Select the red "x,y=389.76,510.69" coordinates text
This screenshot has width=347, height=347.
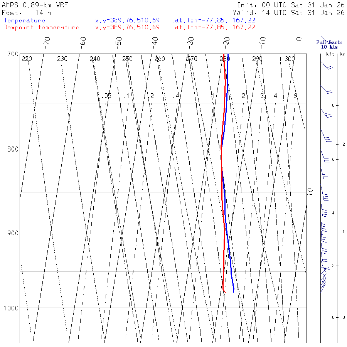[x=128, y=27]
